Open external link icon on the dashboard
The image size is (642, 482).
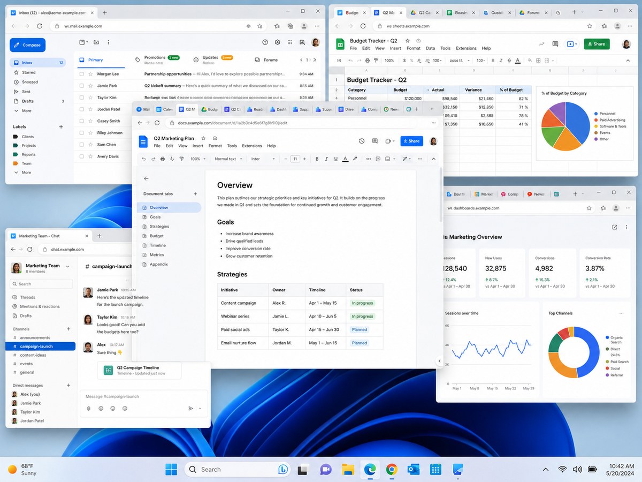[614, 228]
